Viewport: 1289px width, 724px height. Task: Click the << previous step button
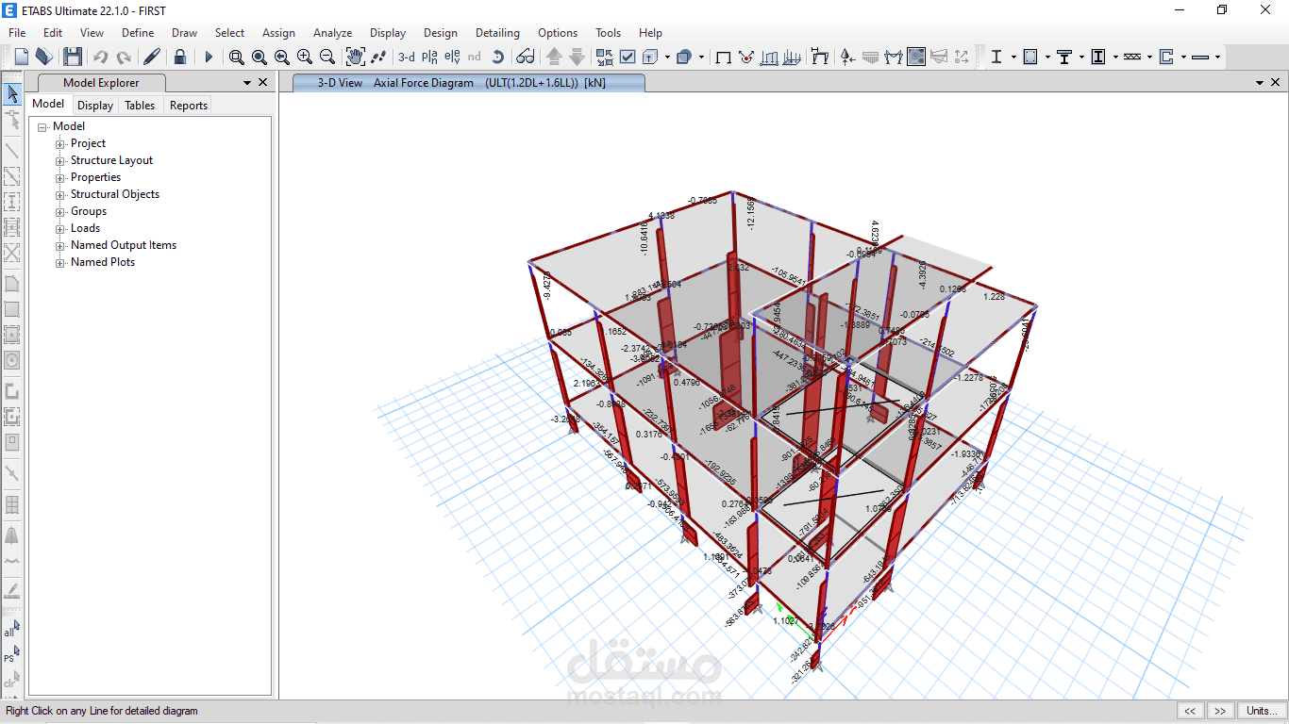pyautogui.click(x=1190, y=711)
